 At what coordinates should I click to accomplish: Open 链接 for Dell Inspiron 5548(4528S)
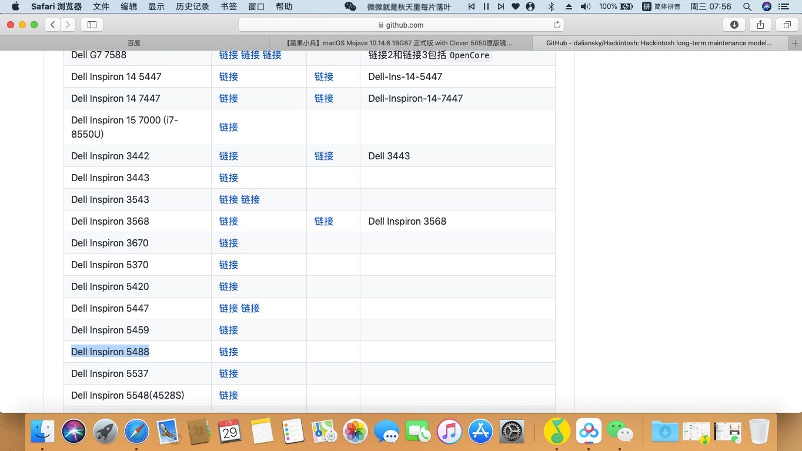point(229,395)
